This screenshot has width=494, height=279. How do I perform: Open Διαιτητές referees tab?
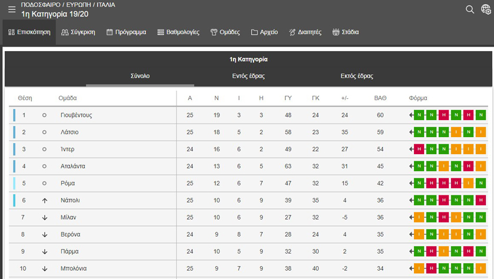(305, 32)
